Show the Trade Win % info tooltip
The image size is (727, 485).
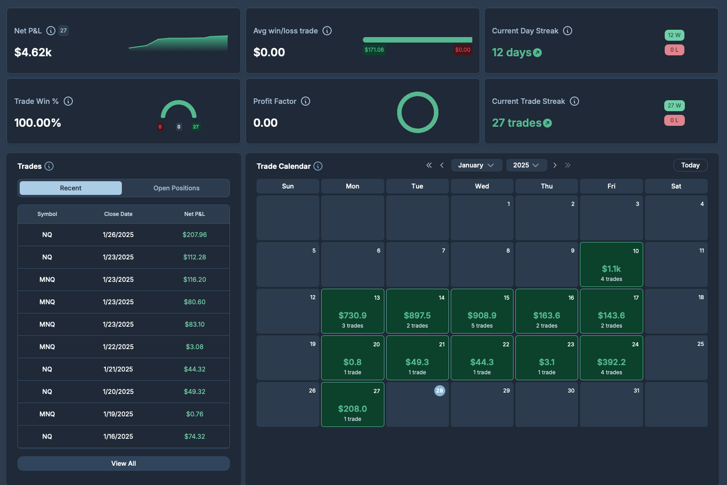[68, 101]
